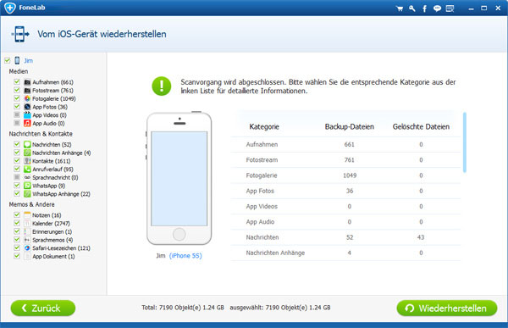Viewport: 508px width, 328px height.
Task: Click the iPhone 5S device link
Action: [x=185, y=256]
